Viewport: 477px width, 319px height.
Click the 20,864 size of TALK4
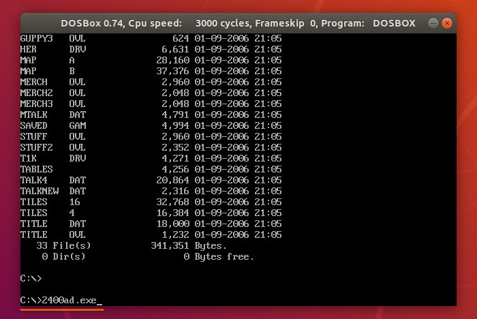click(x=172, y=180)
